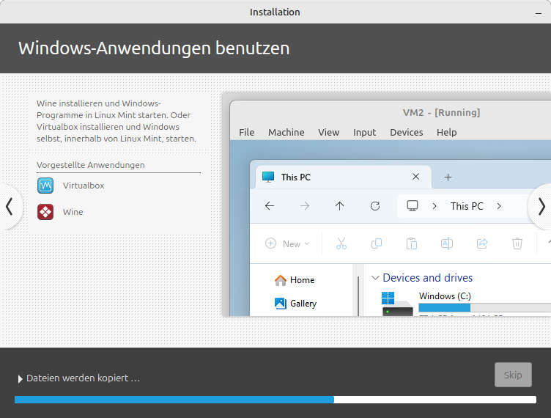The image size is (551, 418).
Task: Expand the 'Dateien werden kopiert' details triangle
Action: (x=20, y=379)
